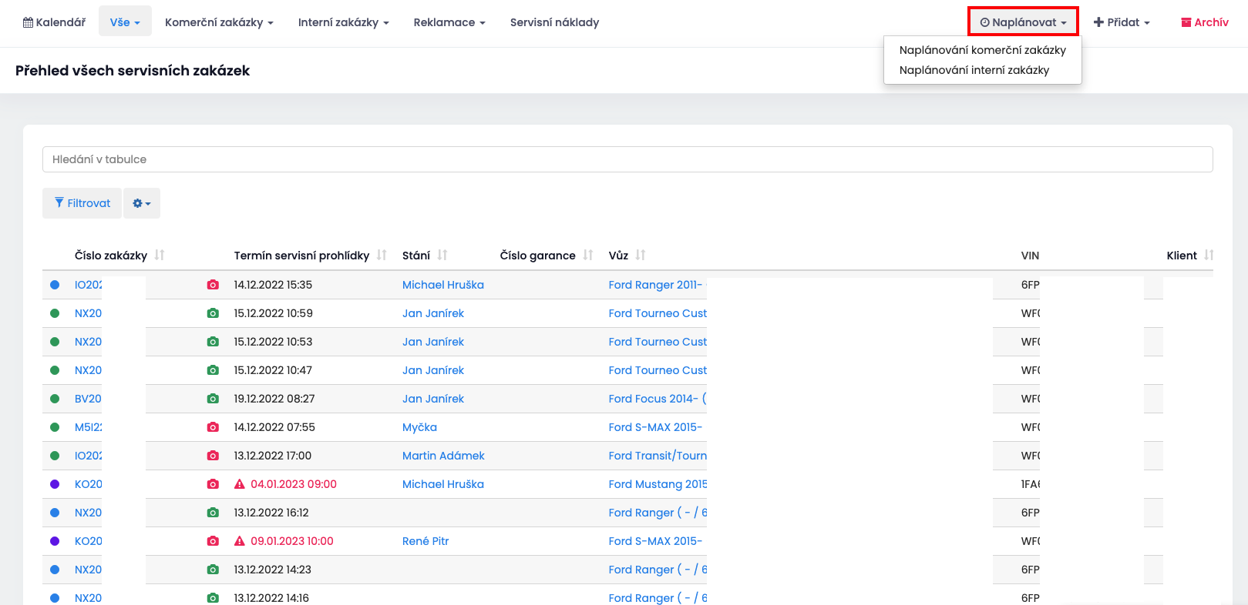Select the date 19.12.2022 08:27
Screen dimensions: 1248x605
274,399
